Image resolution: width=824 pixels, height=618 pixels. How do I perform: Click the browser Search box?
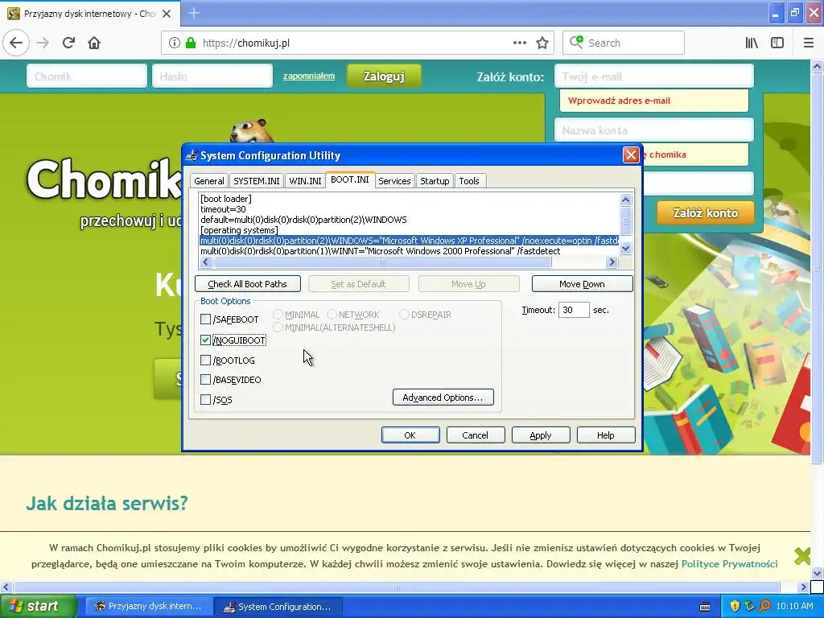coord(624,43)
